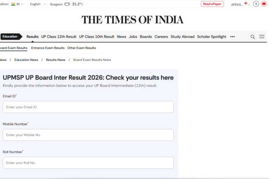Viewport: 269px width, 179px height.
Task: Click into the Roll Number field
Action: point(88,162)
